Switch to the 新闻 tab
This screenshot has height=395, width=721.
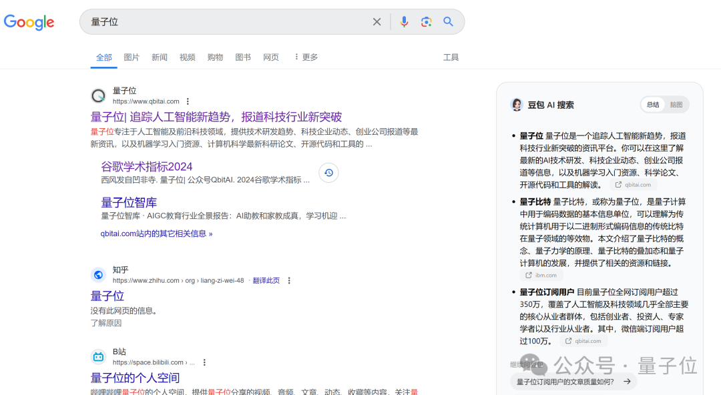coord(159,57)
